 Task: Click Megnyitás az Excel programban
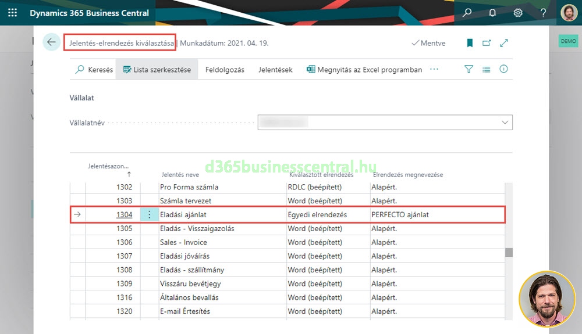click(364, 70)
